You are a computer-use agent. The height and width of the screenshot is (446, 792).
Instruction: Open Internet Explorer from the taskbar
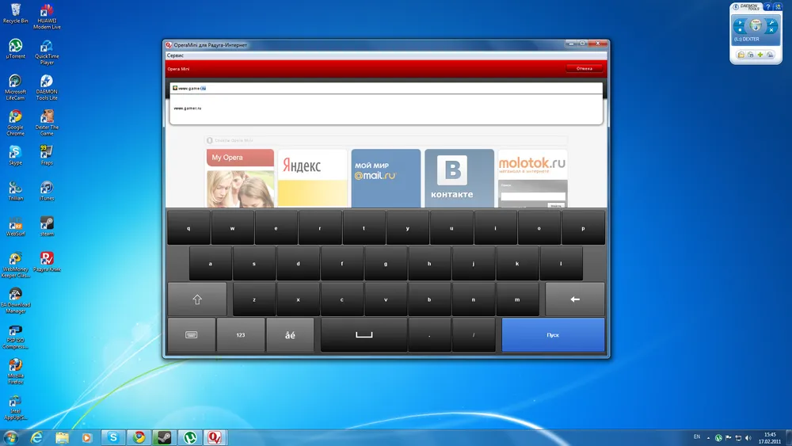pos(36,437)
